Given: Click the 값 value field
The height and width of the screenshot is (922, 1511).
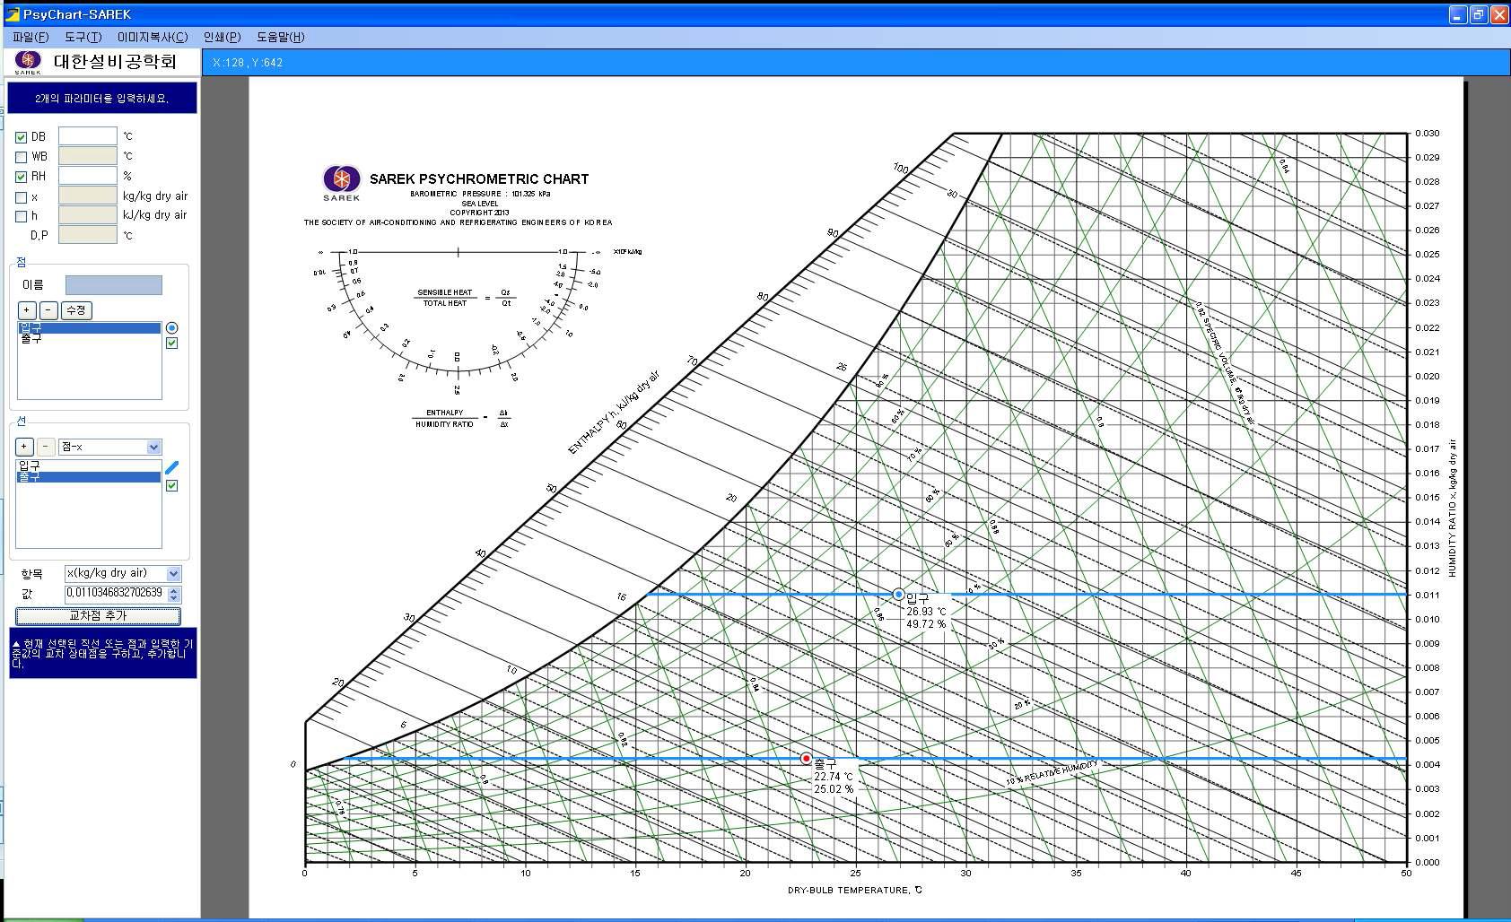Looking at the screenshot, I should [x=115, y=593].
